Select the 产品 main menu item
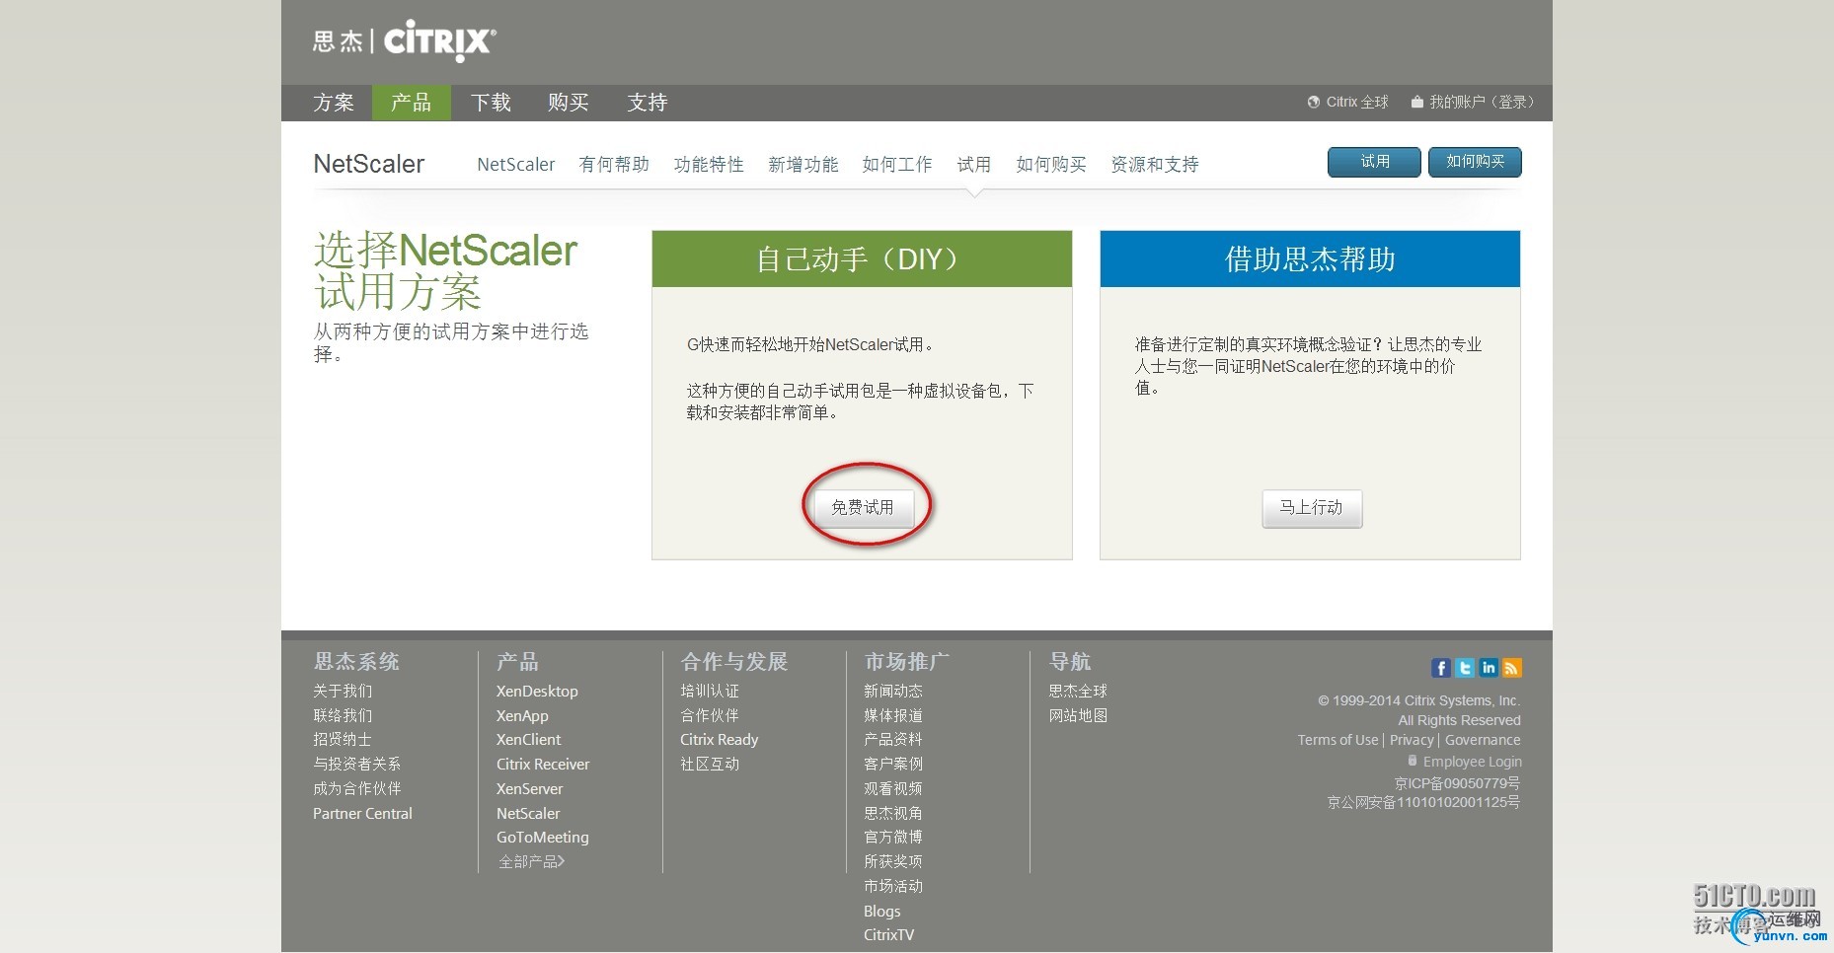This screenshot has width=1834, height=953. 411,103
